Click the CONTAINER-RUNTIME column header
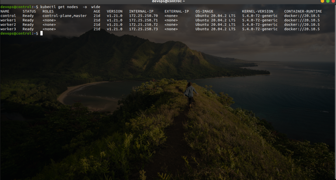The width and height of the screenshot is (336, 180). pyautogui.click(x=303, y=11)
